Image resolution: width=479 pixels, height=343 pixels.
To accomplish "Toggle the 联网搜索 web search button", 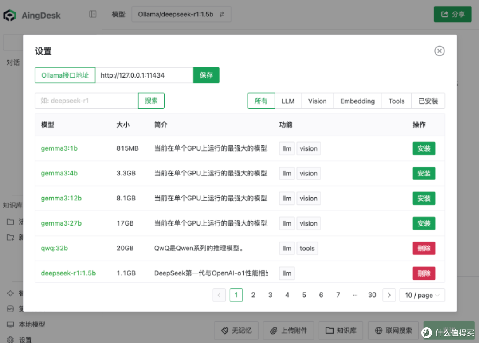I will tap(393, 331).
